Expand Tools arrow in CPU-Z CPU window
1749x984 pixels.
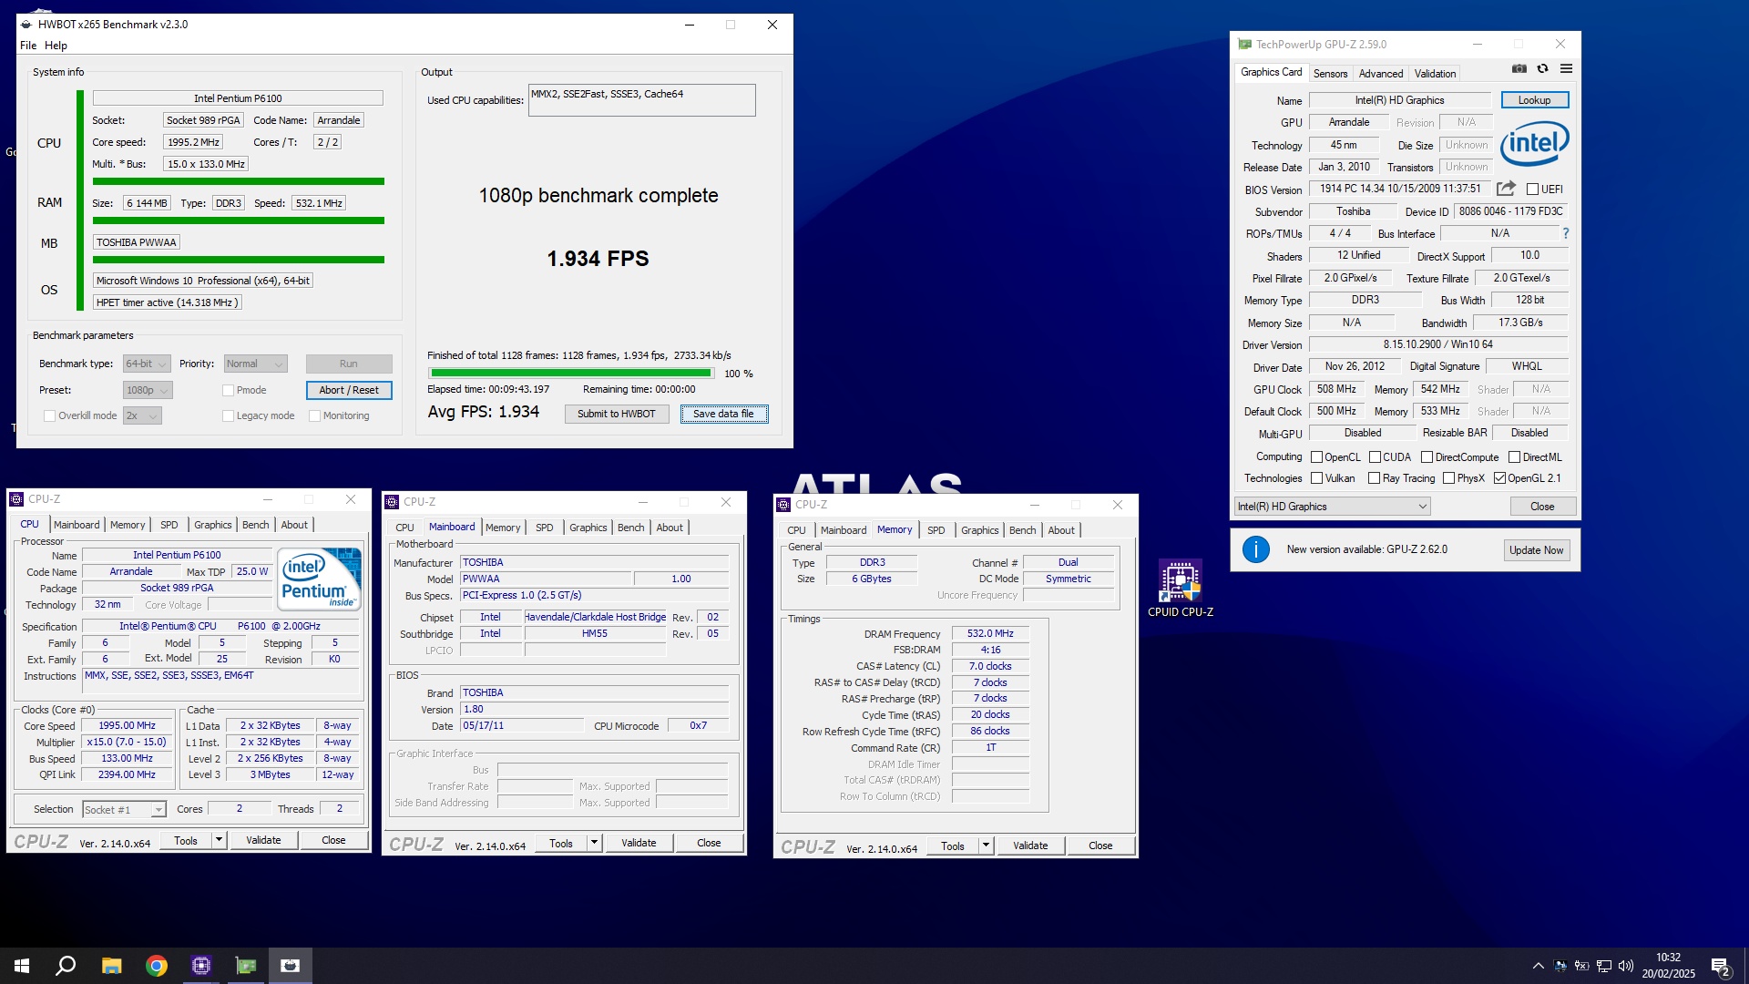tap(219, 840)
